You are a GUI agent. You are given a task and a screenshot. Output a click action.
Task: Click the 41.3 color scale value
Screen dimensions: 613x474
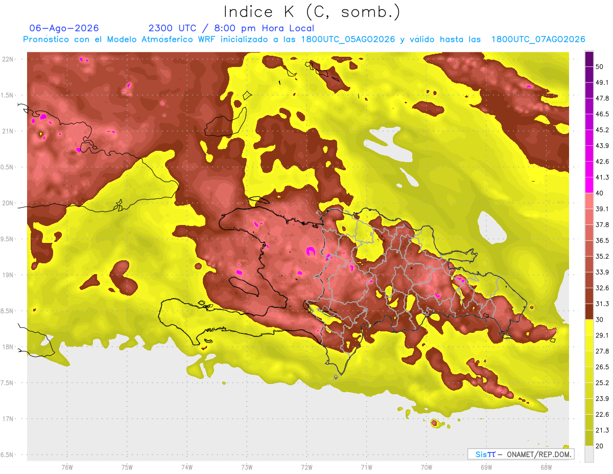(x=602, y=177)
